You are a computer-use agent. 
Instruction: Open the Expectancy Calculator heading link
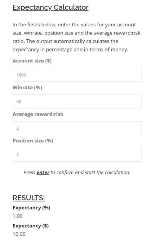tap(51, 7)
